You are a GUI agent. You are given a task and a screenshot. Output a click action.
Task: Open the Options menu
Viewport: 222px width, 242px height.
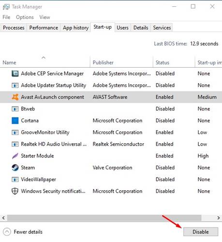(25, 17)
